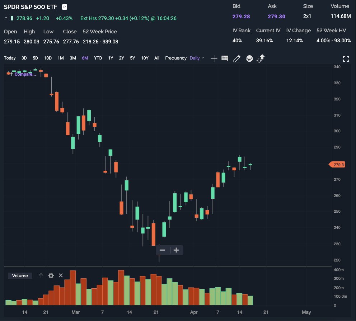356x321 pixels.
Task: Click the IV Change value 12.14%
Action: point(295,41)
